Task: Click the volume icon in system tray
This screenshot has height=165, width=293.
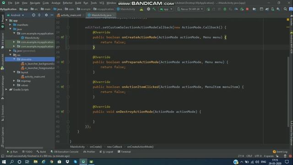Action: coord(257,162)
